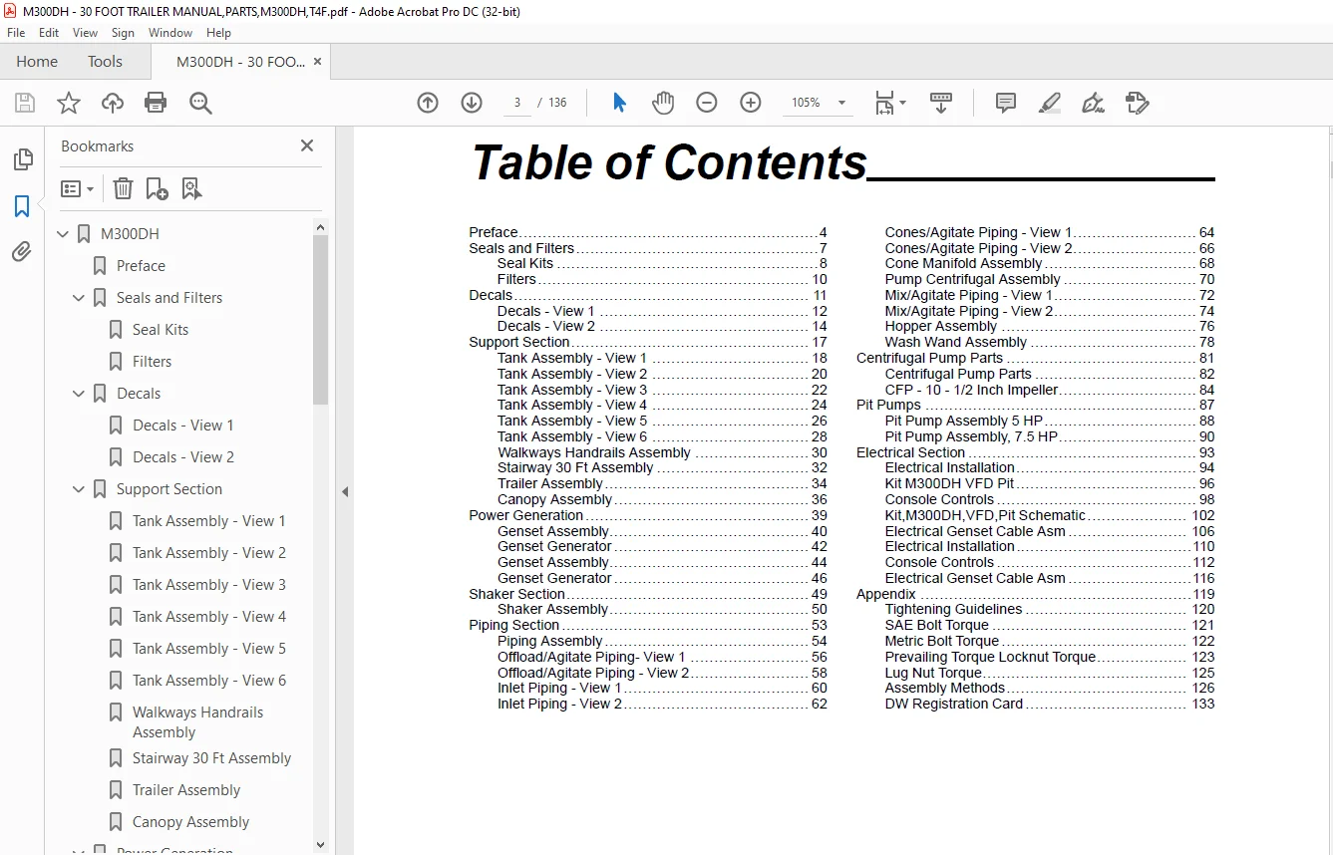Click the star bookmark icon
Screen dimensions: 1333x855
click(69, 103)
